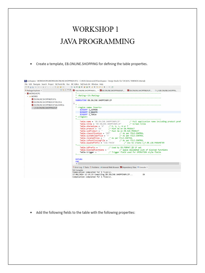
Task: Open the Tafj Tools Git menu
Action: click(85, 84)
